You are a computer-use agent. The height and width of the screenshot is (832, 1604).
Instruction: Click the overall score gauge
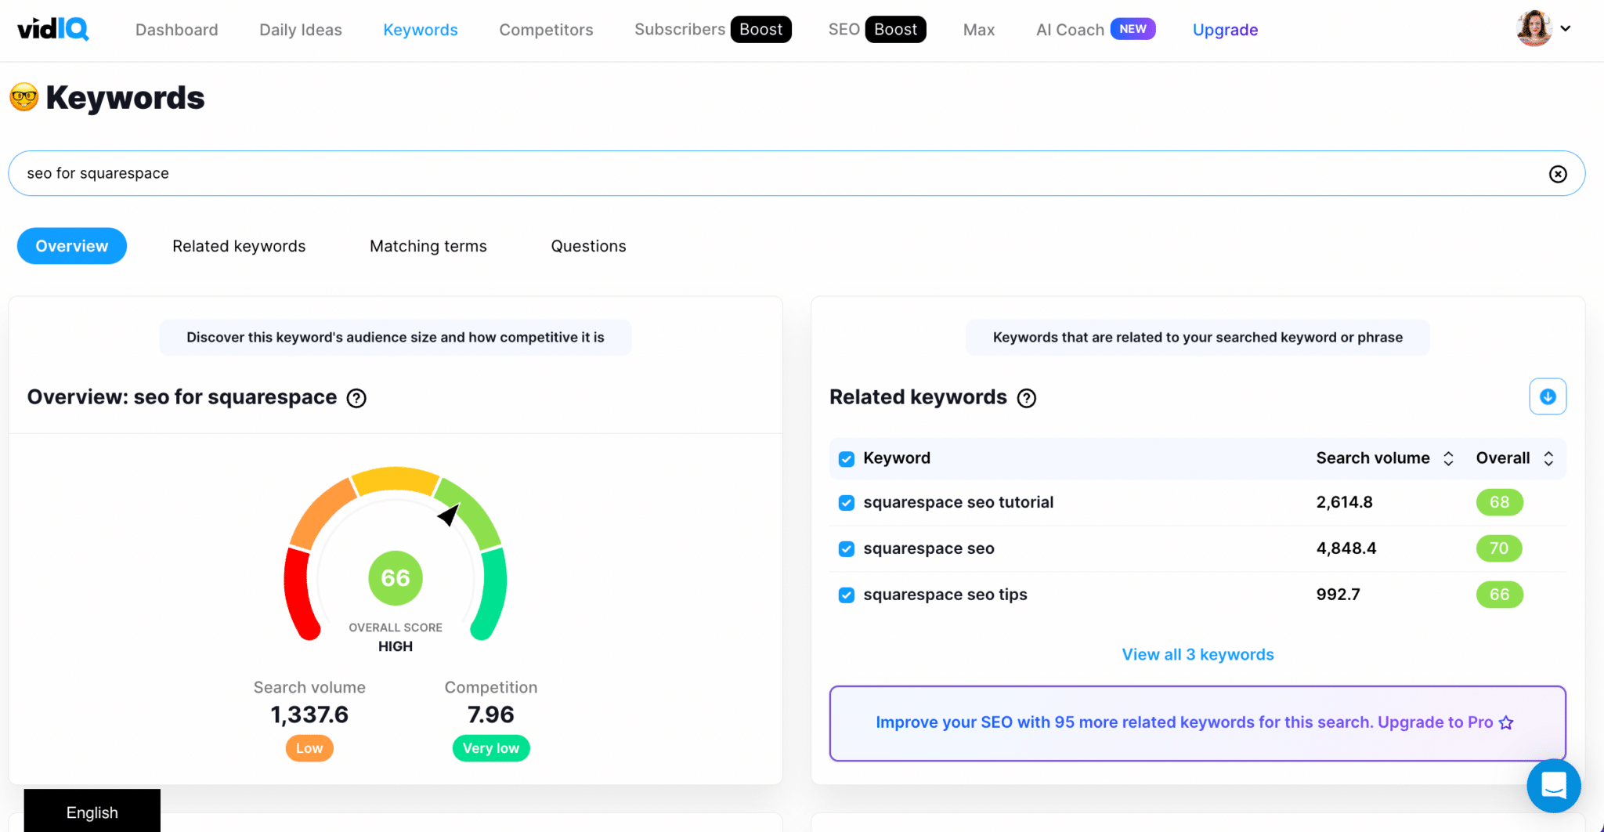coord(396,553)
